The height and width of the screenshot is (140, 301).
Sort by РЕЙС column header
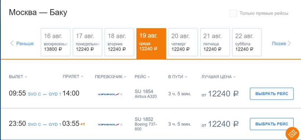(142, 77)
